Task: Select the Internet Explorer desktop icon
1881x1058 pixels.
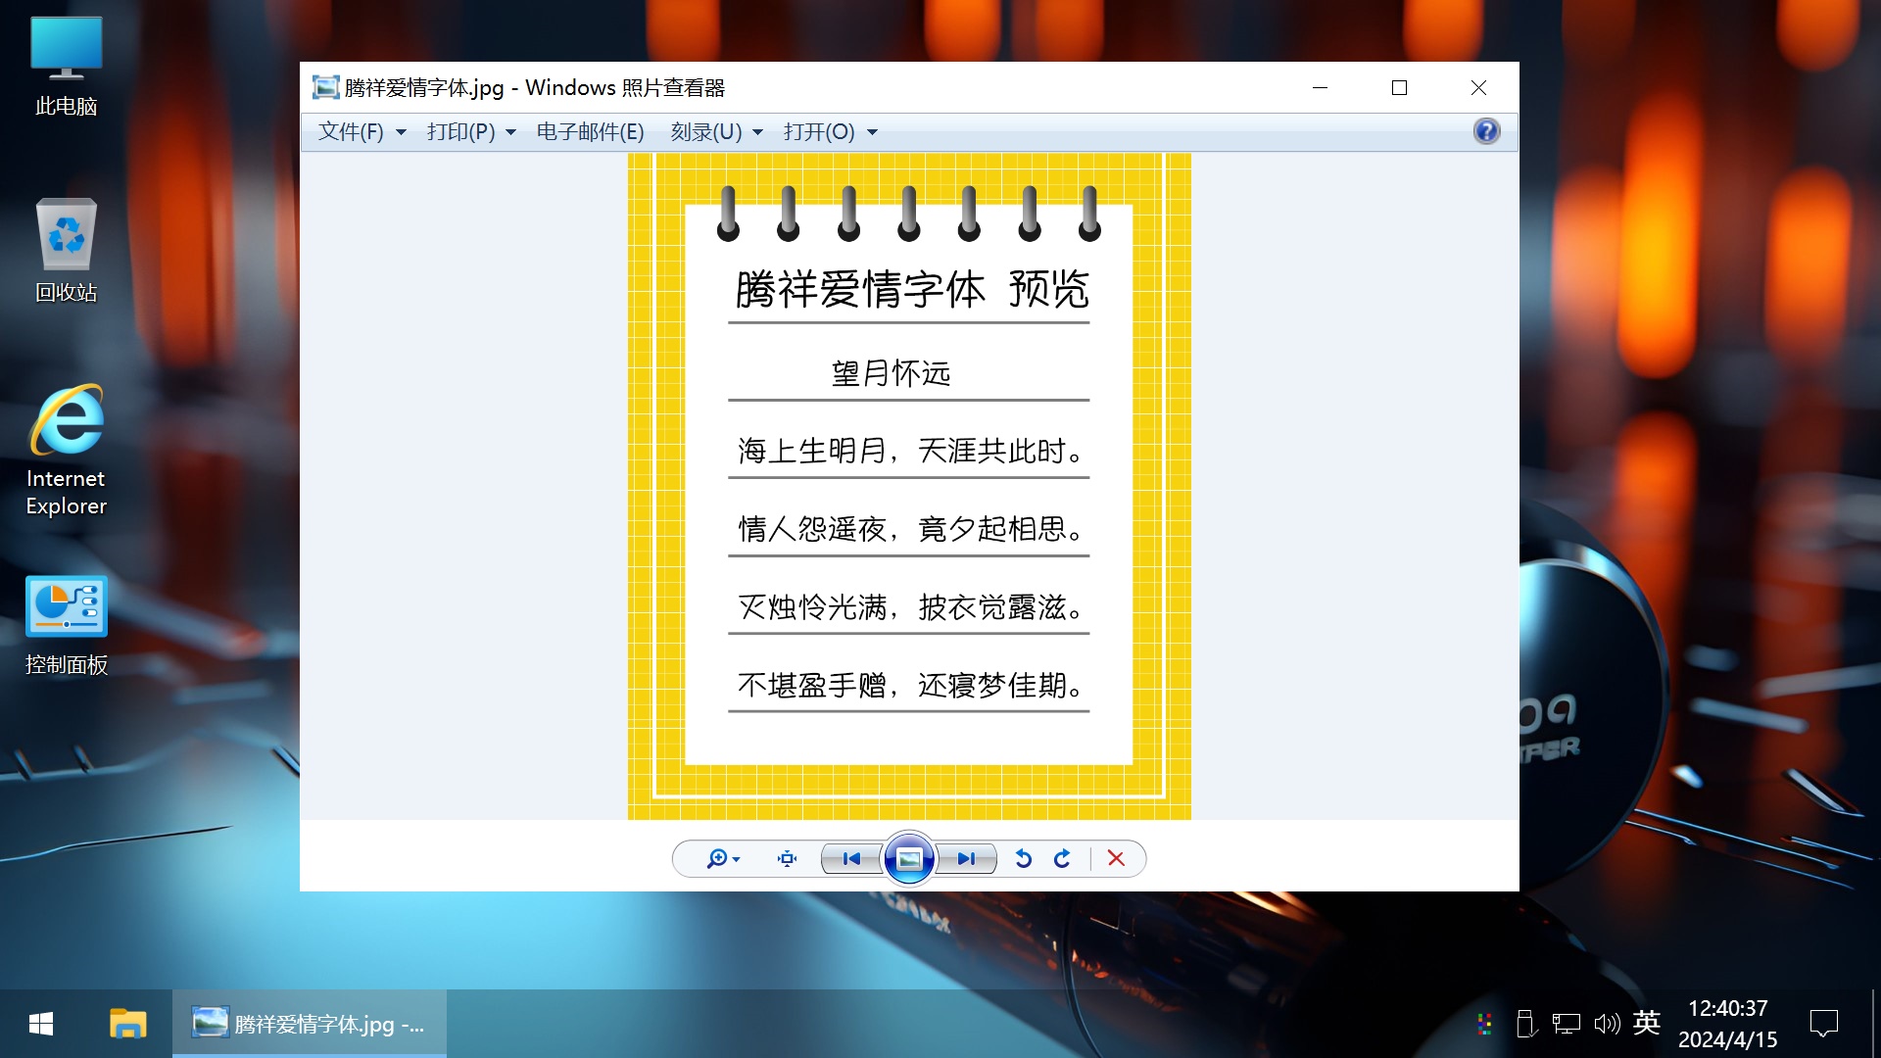Action: (67, 451)
